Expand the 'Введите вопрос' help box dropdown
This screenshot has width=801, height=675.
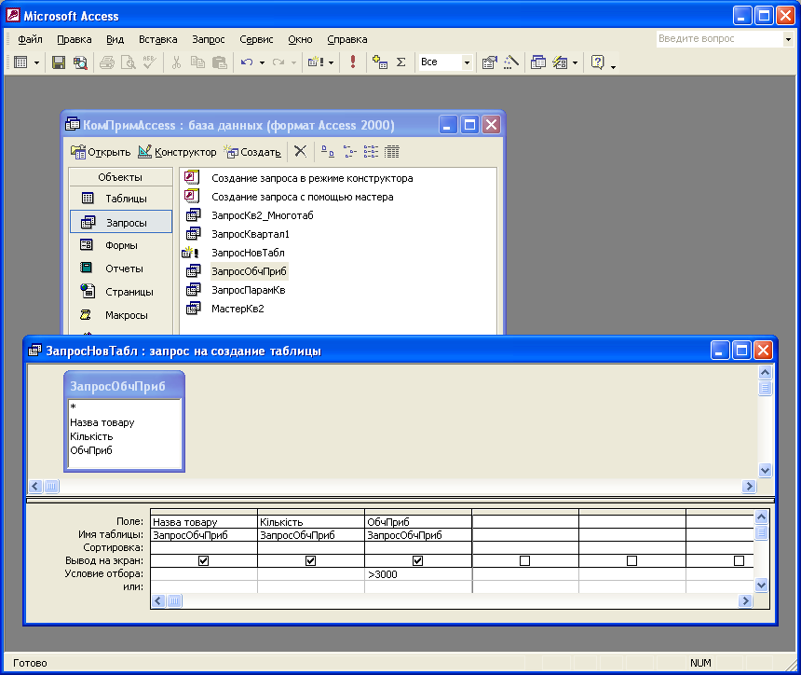(x=788, y=39)
